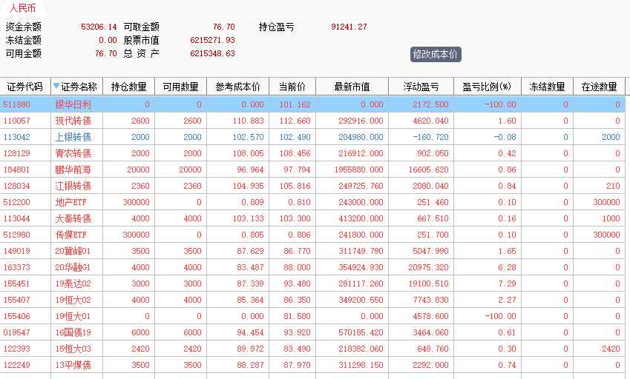Screen dimensions: 630x379
Task: Click the sort arrow beside 证券名称 header
Action: 56,87
